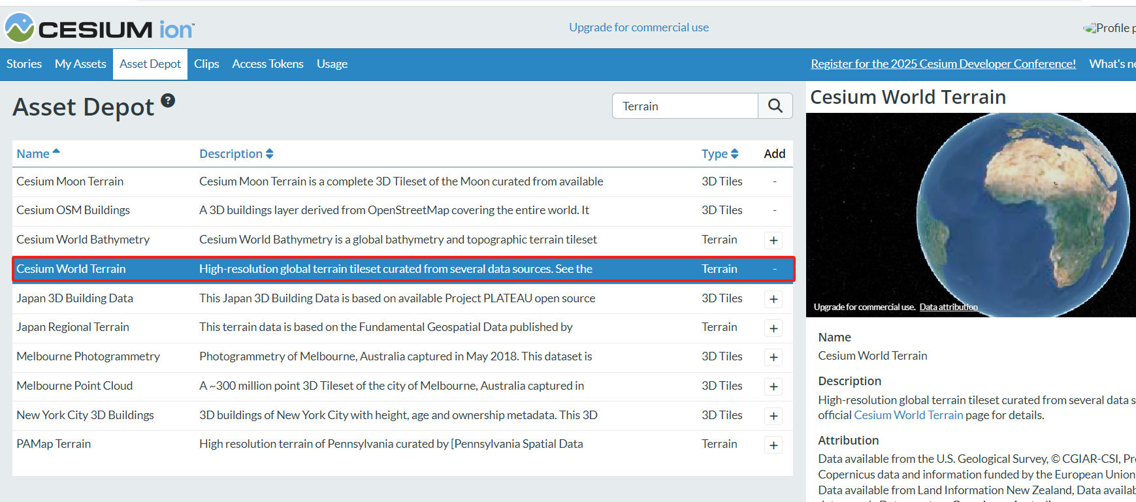Image resolution: width=1136 pixels, height=502 pixels.
Task: Select the Asset Depot tab
Action: click(150, 64)
